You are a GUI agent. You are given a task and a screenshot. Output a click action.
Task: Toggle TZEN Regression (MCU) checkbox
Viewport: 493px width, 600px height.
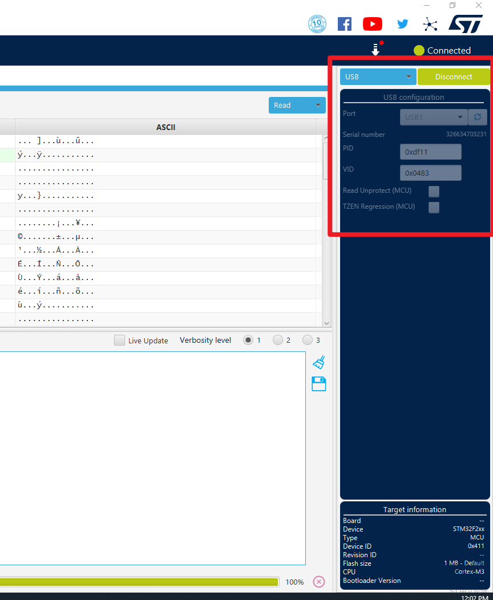(434, 207)
